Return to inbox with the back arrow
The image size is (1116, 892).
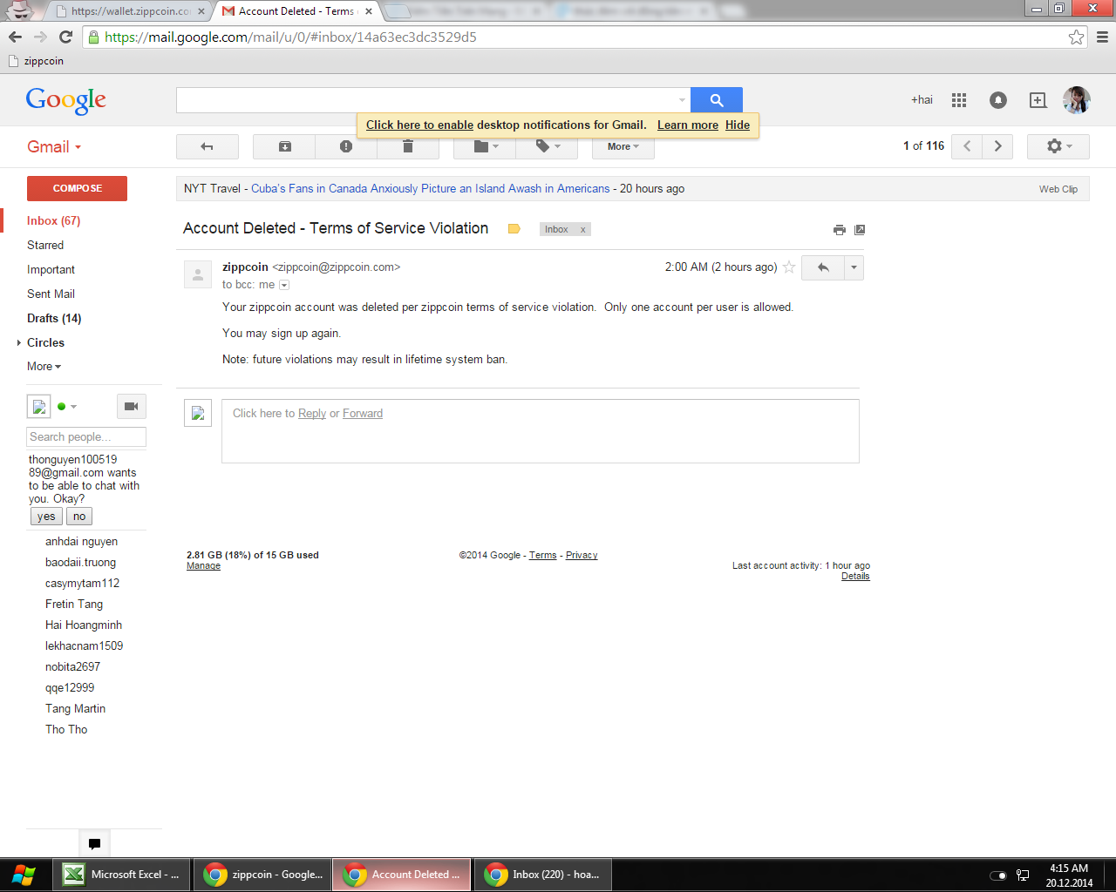(208, 146)
